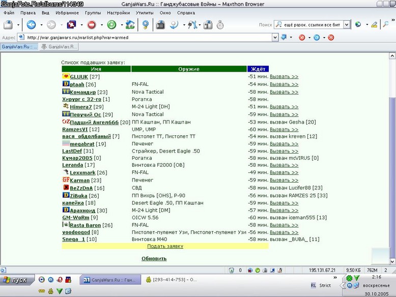Click Вызвать >> for GLUUK
Viewport: 396px width, 297px height.
click(284, 76)
